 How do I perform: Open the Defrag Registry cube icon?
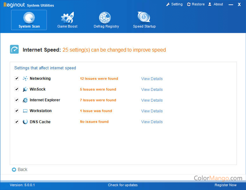[x=105, y=17]
